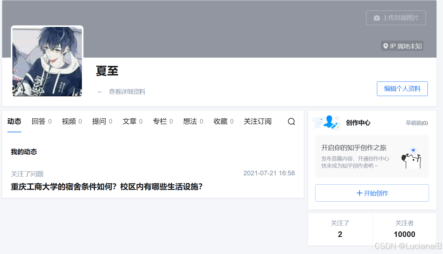443x254 pixels.
Task: Click the search magnifier icon in the tabs row
Action: coord(291,121)
